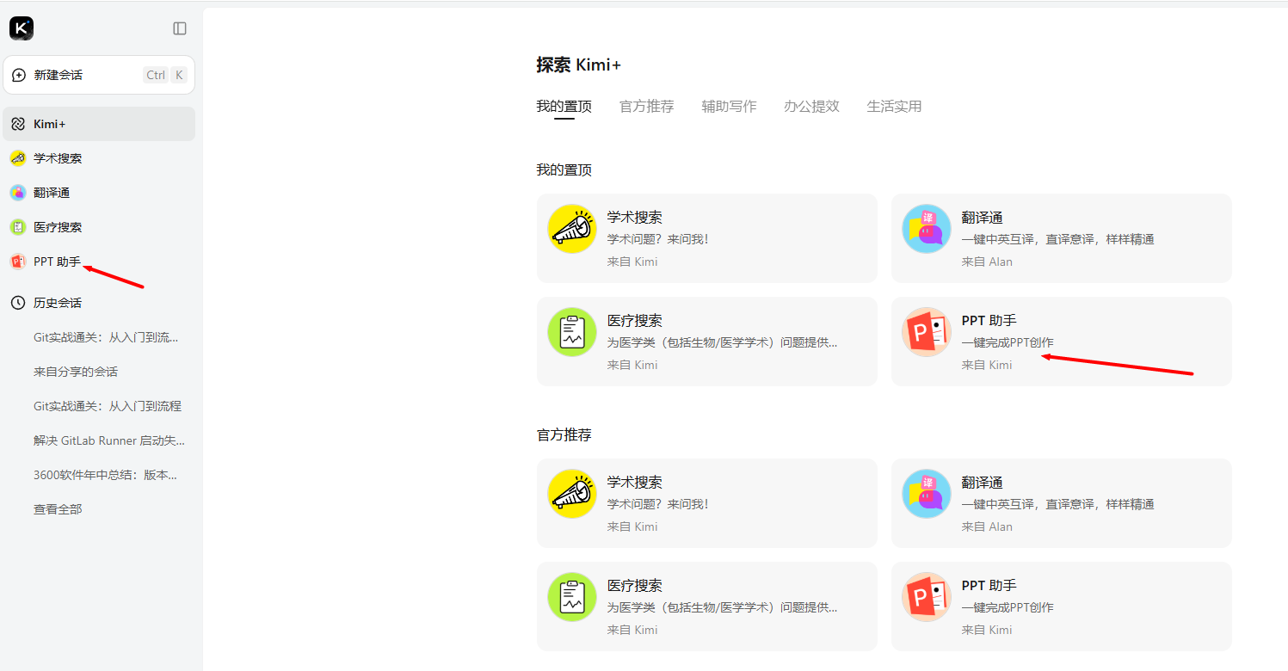Image resolution: width=1288 pixels, height=671 pixels.
Task: Click PPT 助手 icon under 官方推荐
Action: (x=927, y=597)
